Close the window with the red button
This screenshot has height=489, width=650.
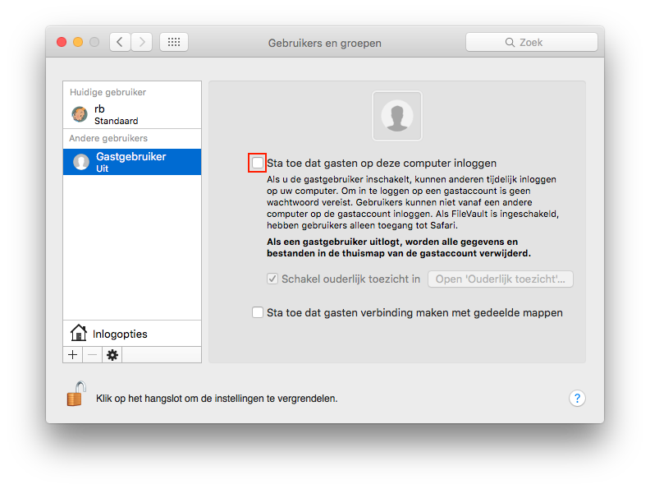point(62,42)
